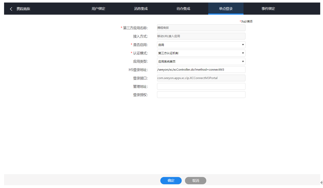Click the empty 登录授权 input
323x188 pixels.
pos(201,95)
